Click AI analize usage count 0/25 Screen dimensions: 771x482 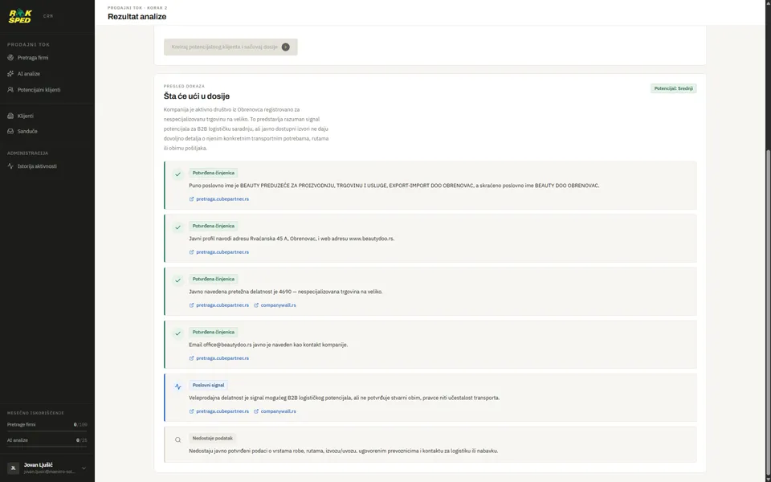[x=82, y=441]
